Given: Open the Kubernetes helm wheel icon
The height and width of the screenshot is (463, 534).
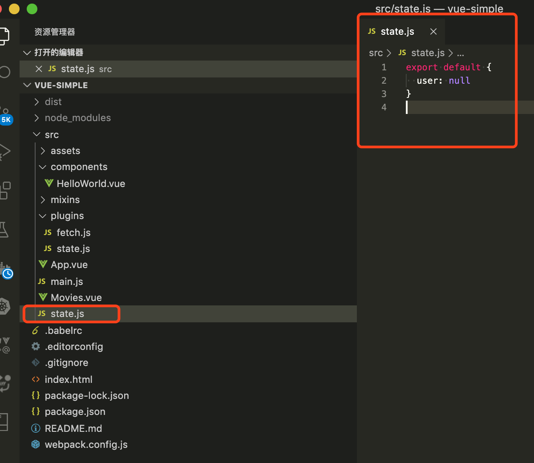Looking at the screenshot, I should coord(4,306).
